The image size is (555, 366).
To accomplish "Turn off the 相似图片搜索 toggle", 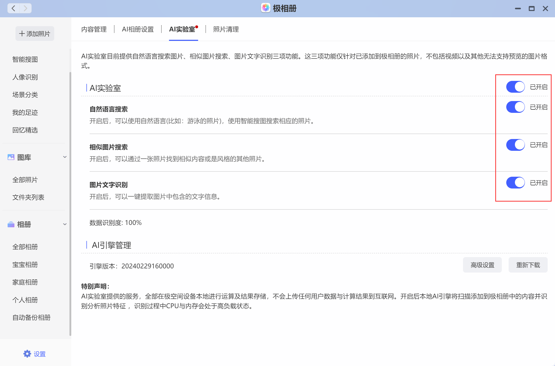I will coord(515,145).
